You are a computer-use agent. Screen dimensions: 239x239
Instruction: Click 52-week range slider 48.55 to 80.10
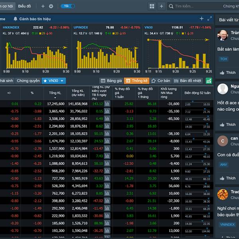point(198,178)
